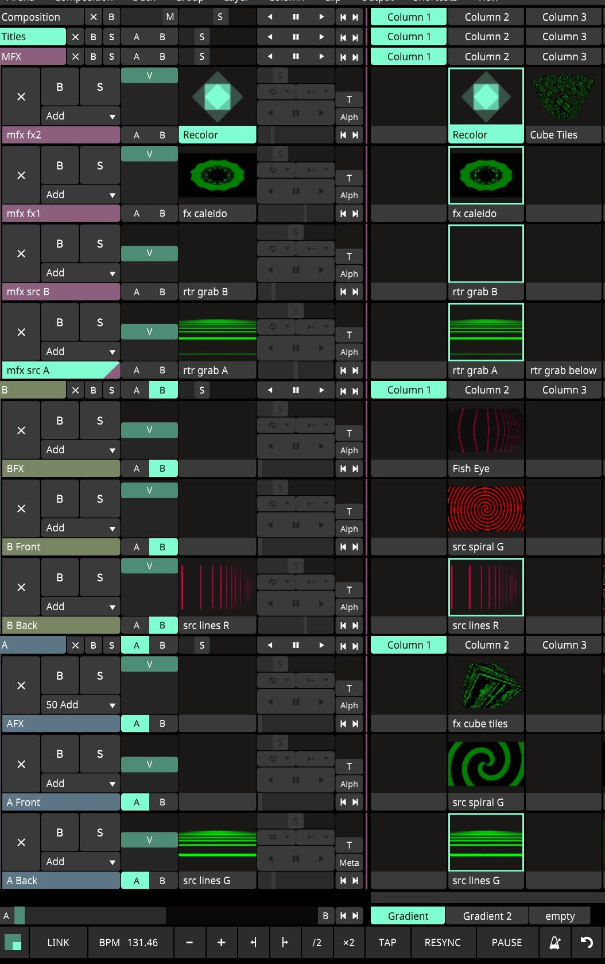This screenshot has width=605, height=964.
Task: Open the Meta transition dropdown on A Back
Action: pos(349,862)
